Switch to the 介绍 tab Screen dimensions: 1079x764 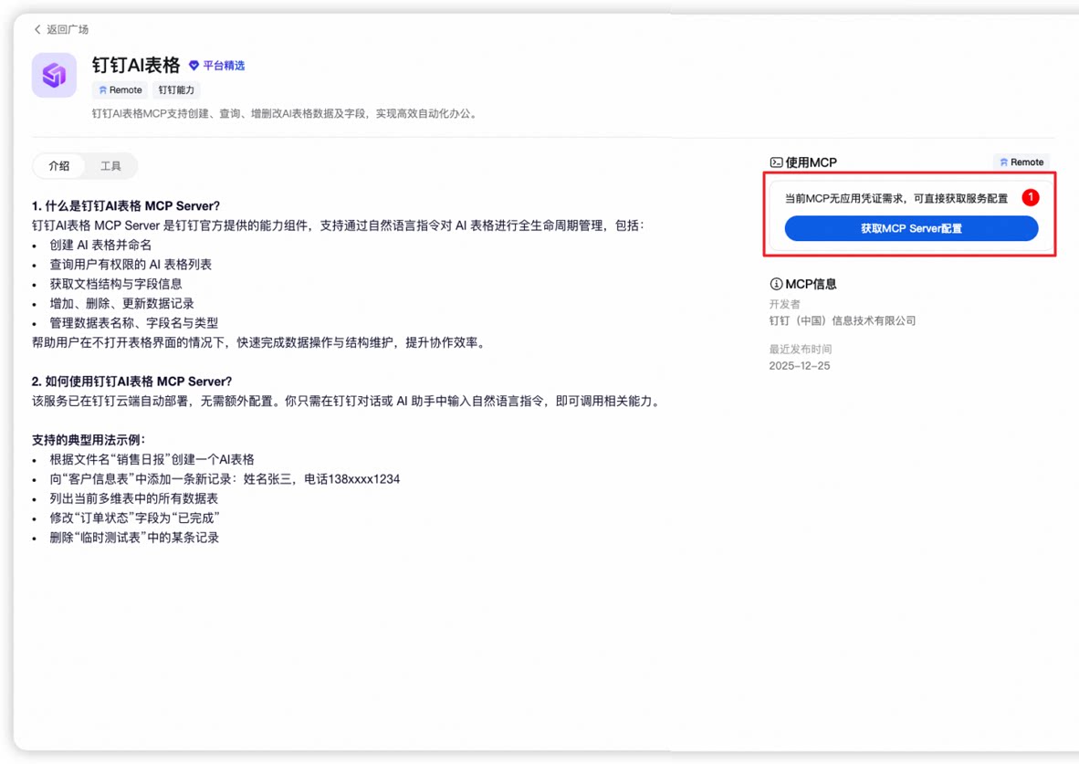[x=59, y=166]
